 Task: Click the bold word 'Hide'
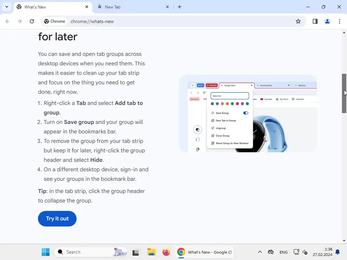(96, 160)
